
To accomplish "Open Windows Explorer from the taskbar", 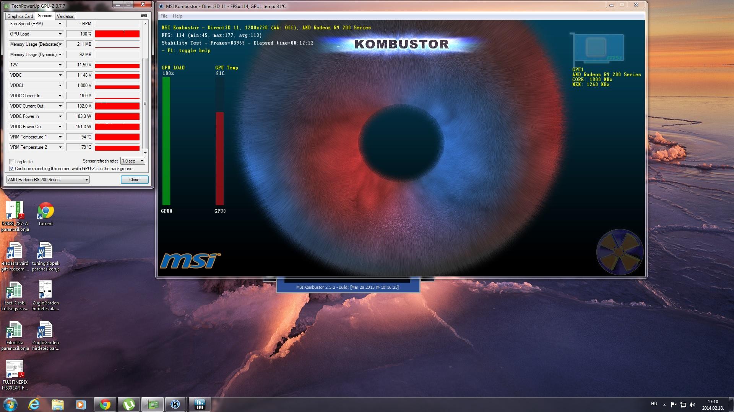I will click(x=57, y=404).
